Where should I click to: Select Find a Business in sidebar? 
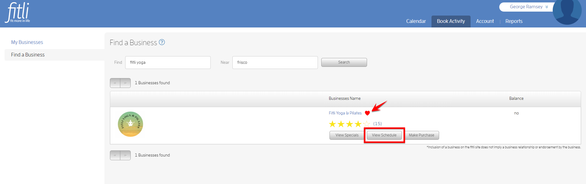point(28,55)
